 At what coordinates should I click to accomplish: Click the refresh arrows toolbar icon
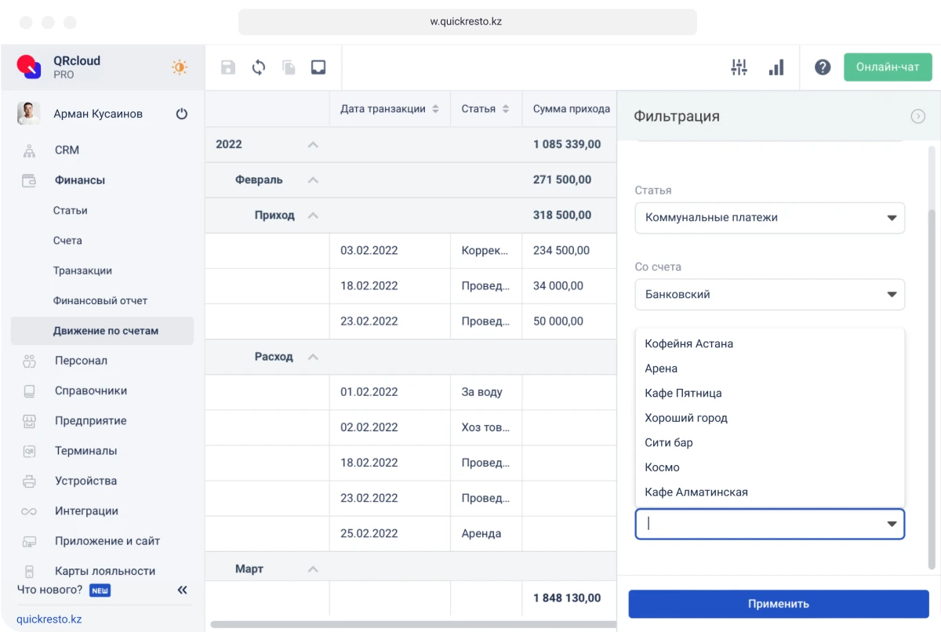(x=259, y=67)
